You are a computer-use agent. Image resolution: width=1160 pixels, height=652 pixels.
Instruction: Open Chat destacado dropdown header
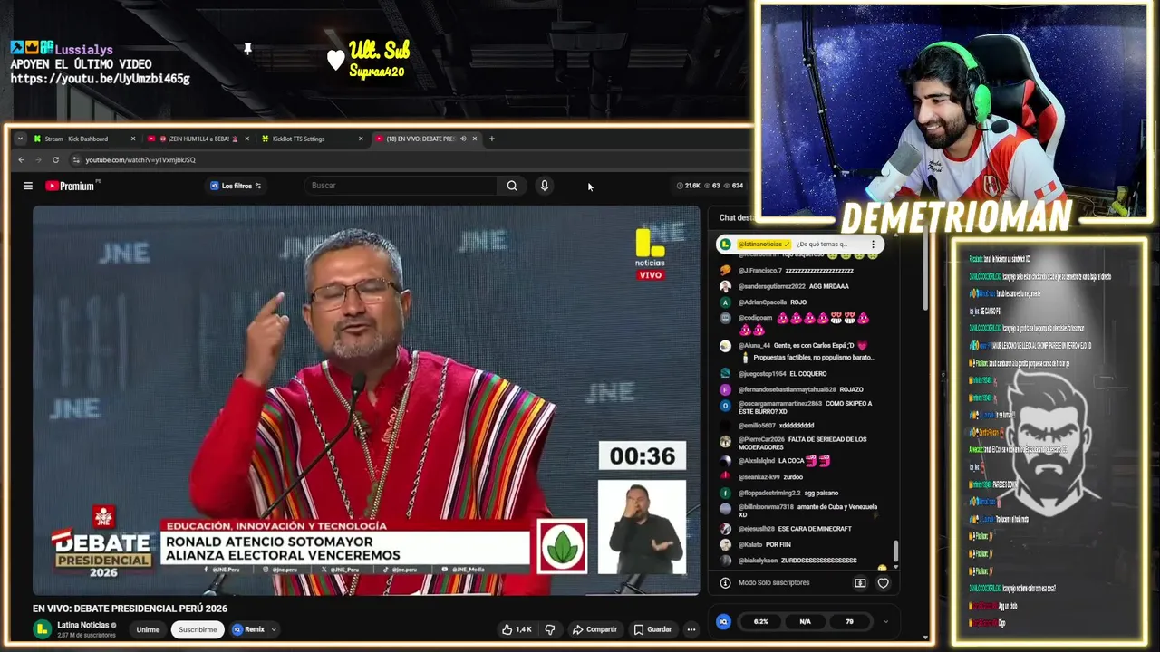point(736,218)
